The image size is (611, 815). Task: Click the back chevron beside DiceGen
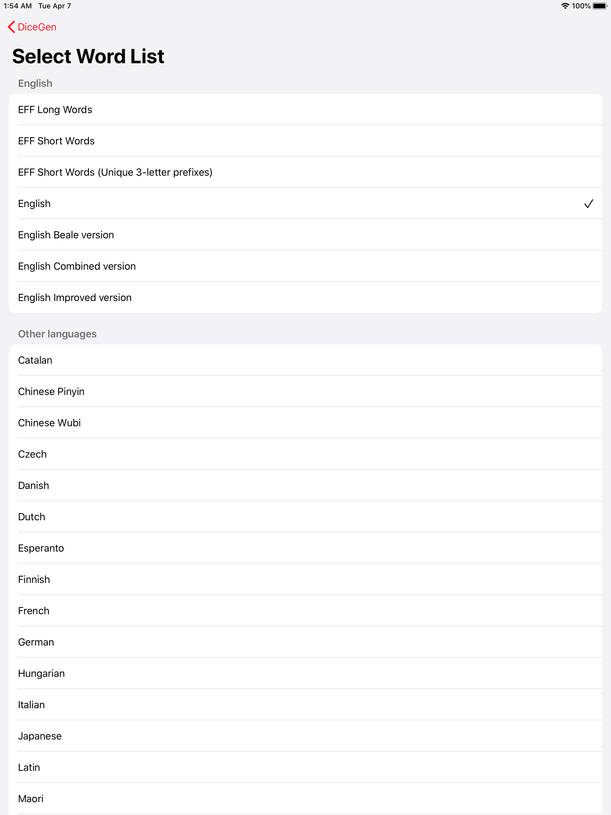[11, 27]
